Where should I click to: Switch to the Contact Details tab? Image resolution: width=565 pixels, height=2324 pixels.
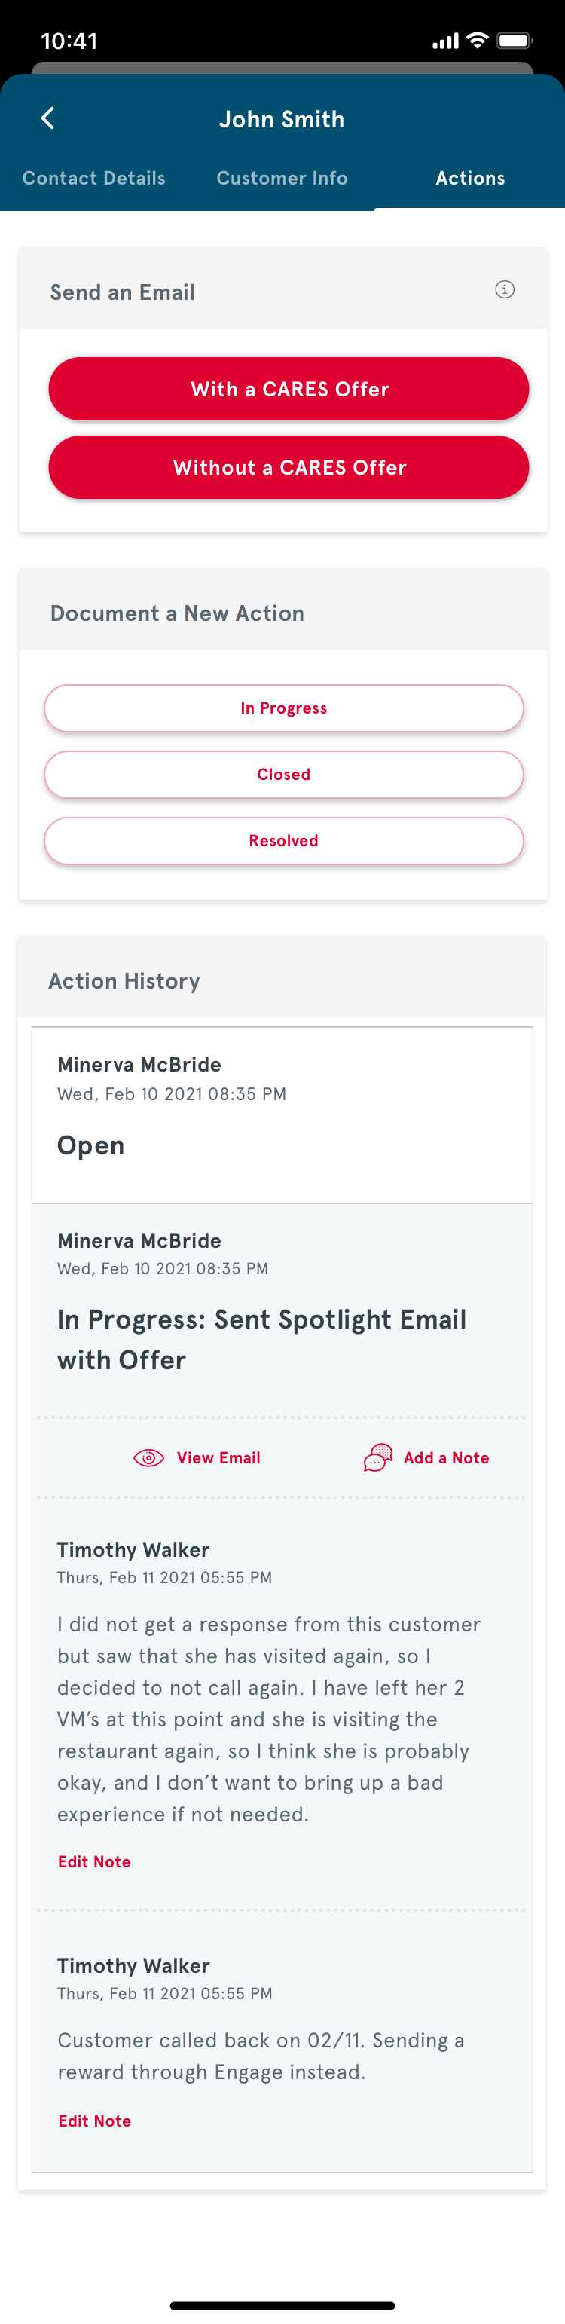point(94,178)
